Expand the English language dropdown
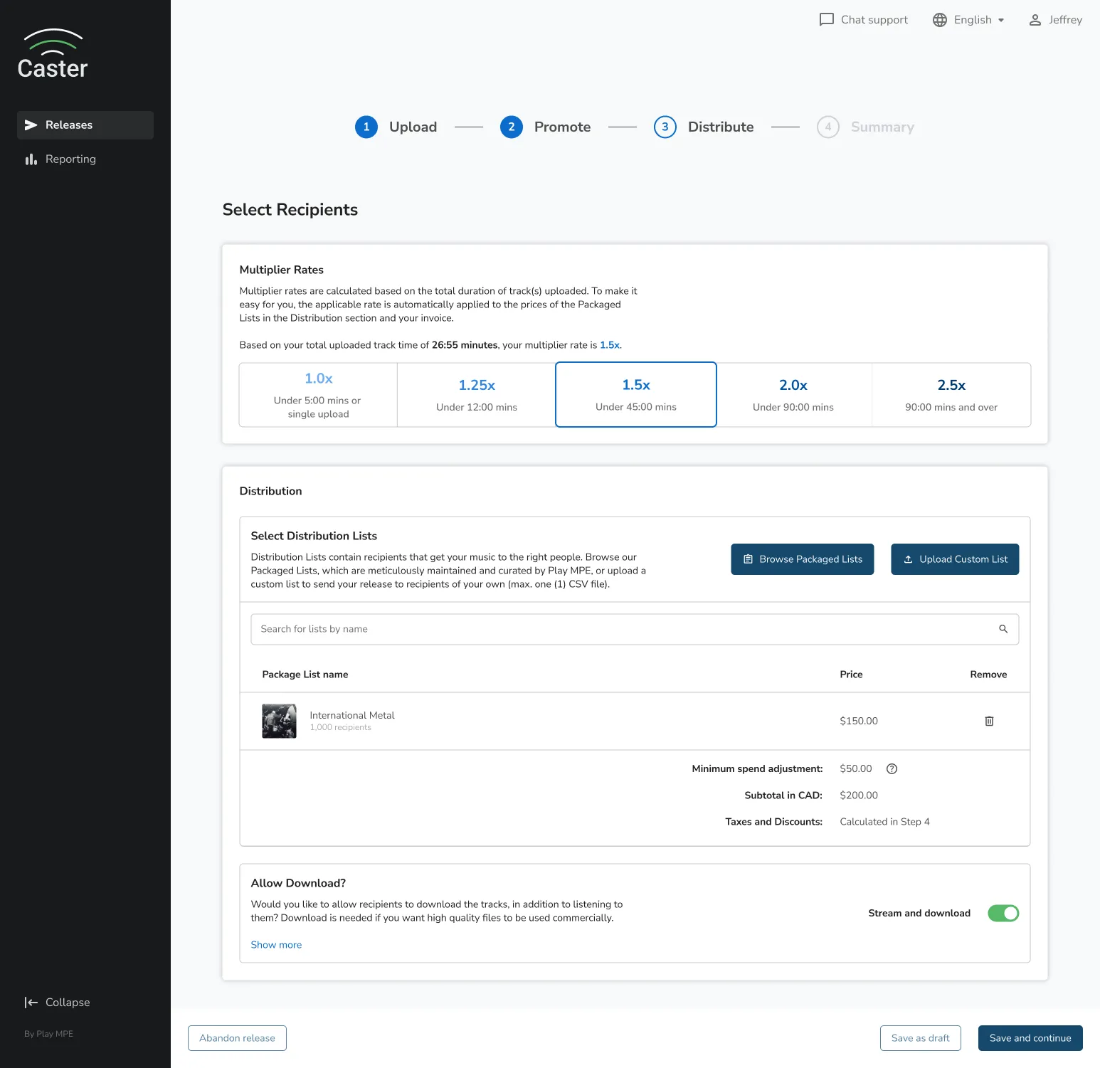 (973, 19)
